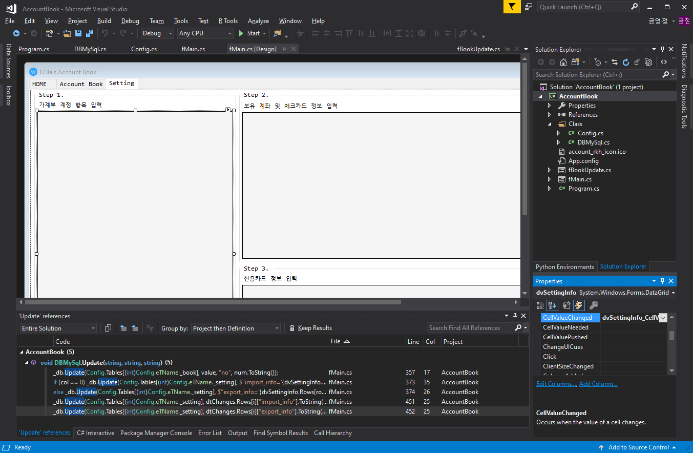
Task: Toggle Alphabetical sort in Properties panel
Action: coord(552,305)
